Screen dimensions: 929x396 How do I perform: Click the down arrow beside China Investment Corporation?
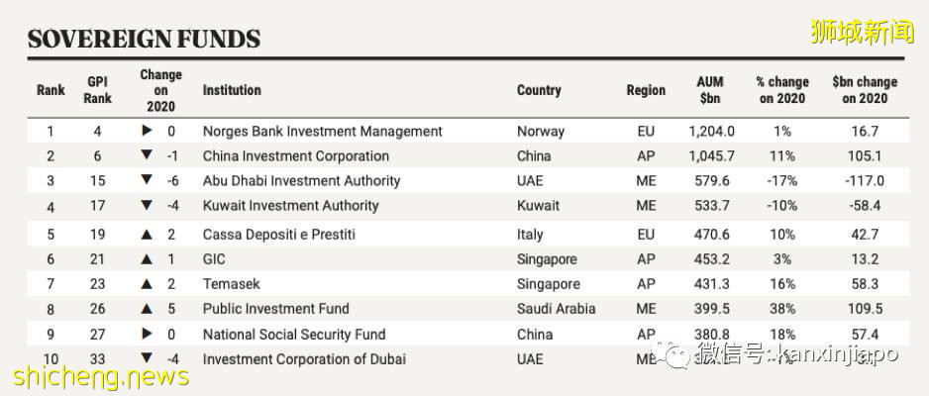pyautogui.click(x=147, y=155)
